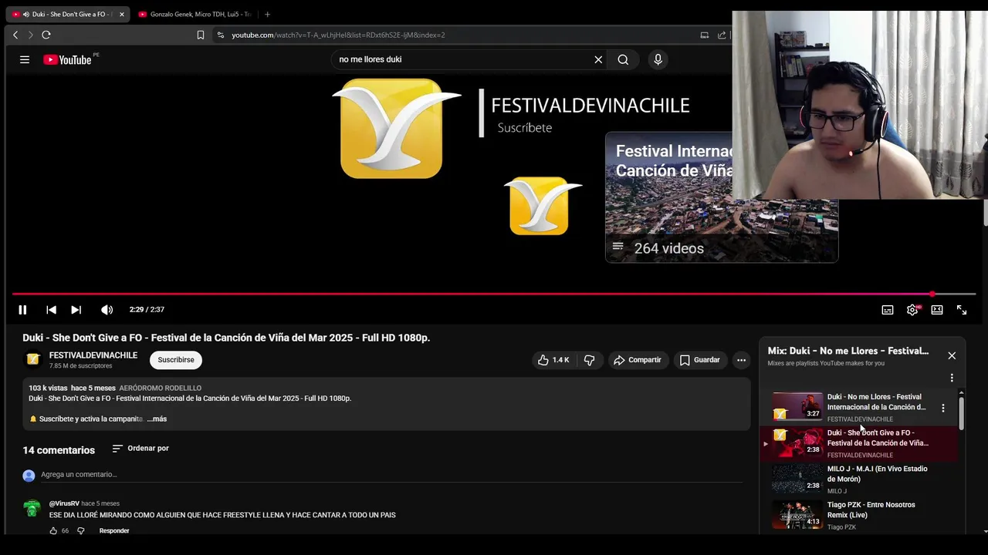Click the 14 comentarios heading

[59, 450]
